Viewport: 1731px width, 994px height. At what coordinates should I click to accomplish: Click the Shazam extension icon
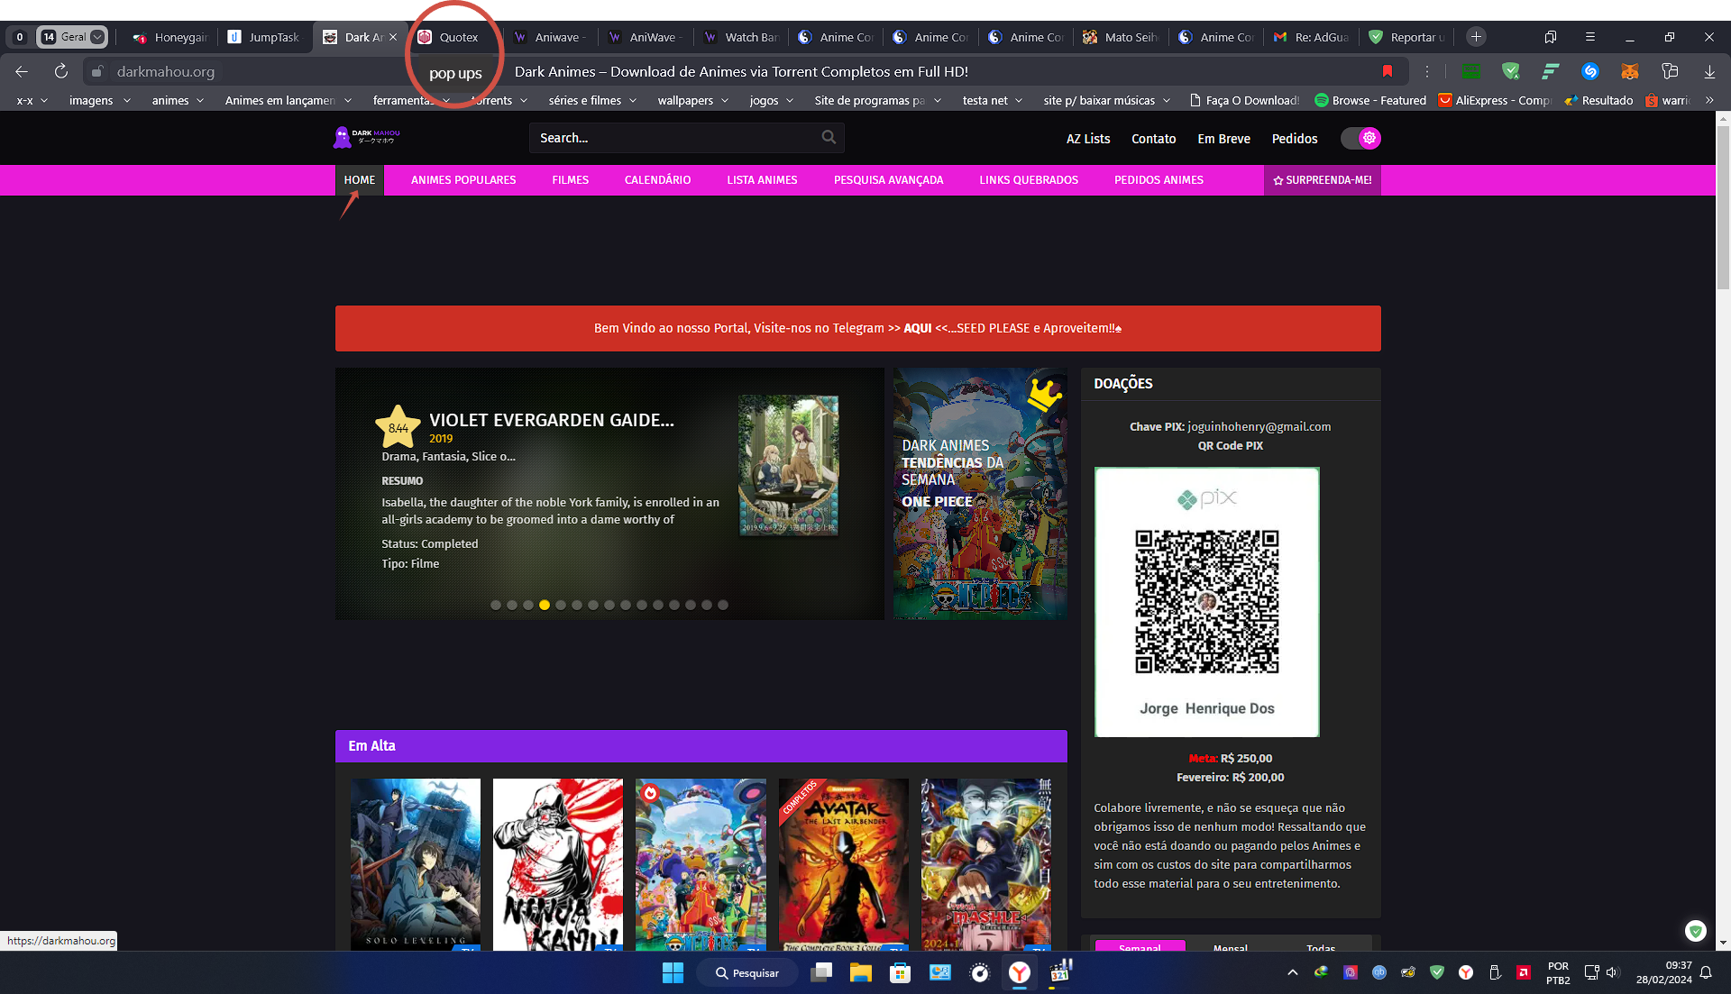1589,71
